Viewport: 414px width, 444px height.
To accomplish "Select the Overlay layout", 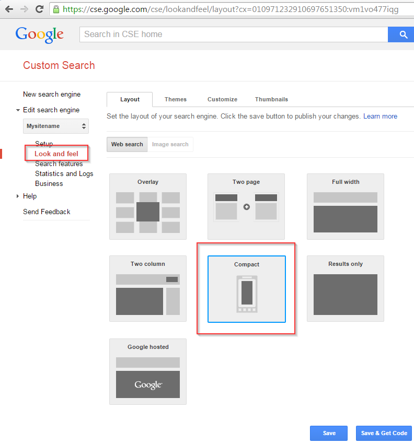I will tap(148, 206).
